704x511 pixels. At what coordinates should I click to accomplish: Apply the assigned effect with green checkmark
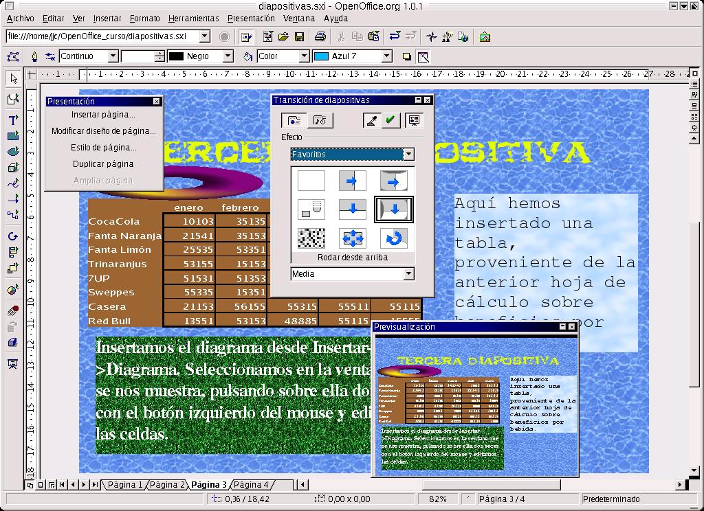tap(390, 120)
